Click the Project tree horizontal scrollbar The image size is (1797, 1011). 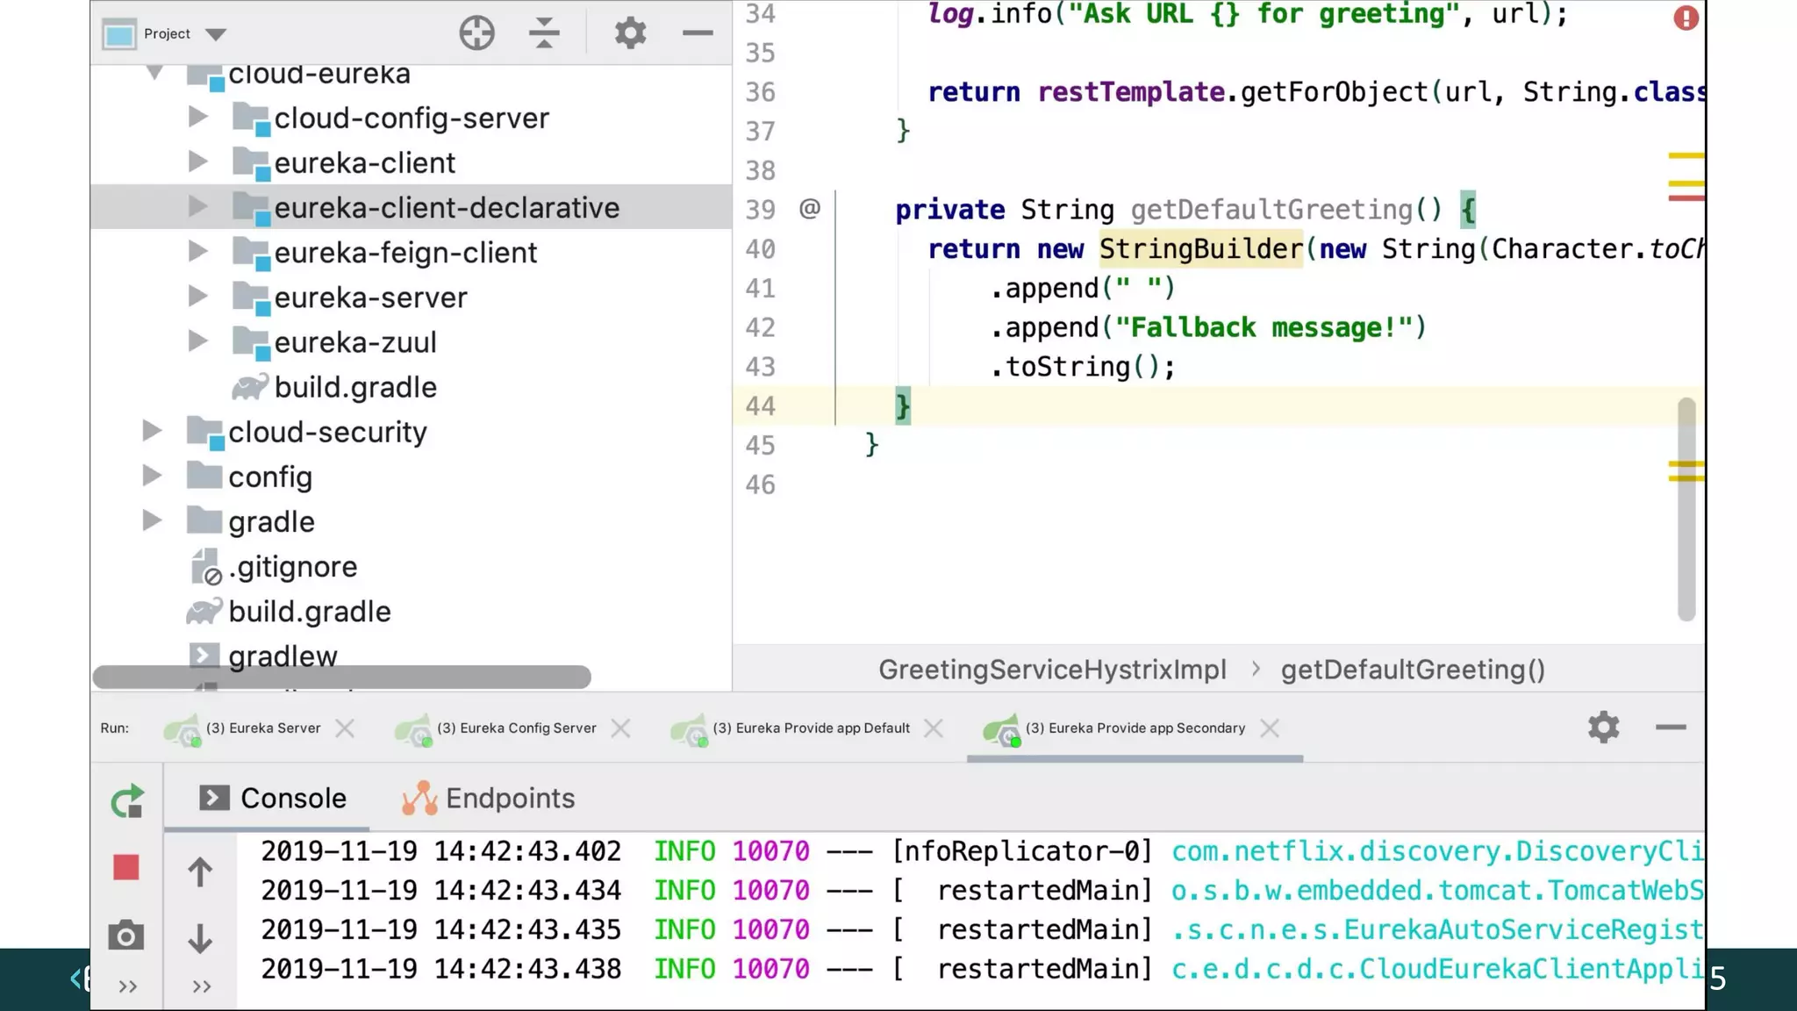click(x=342, y=677)
